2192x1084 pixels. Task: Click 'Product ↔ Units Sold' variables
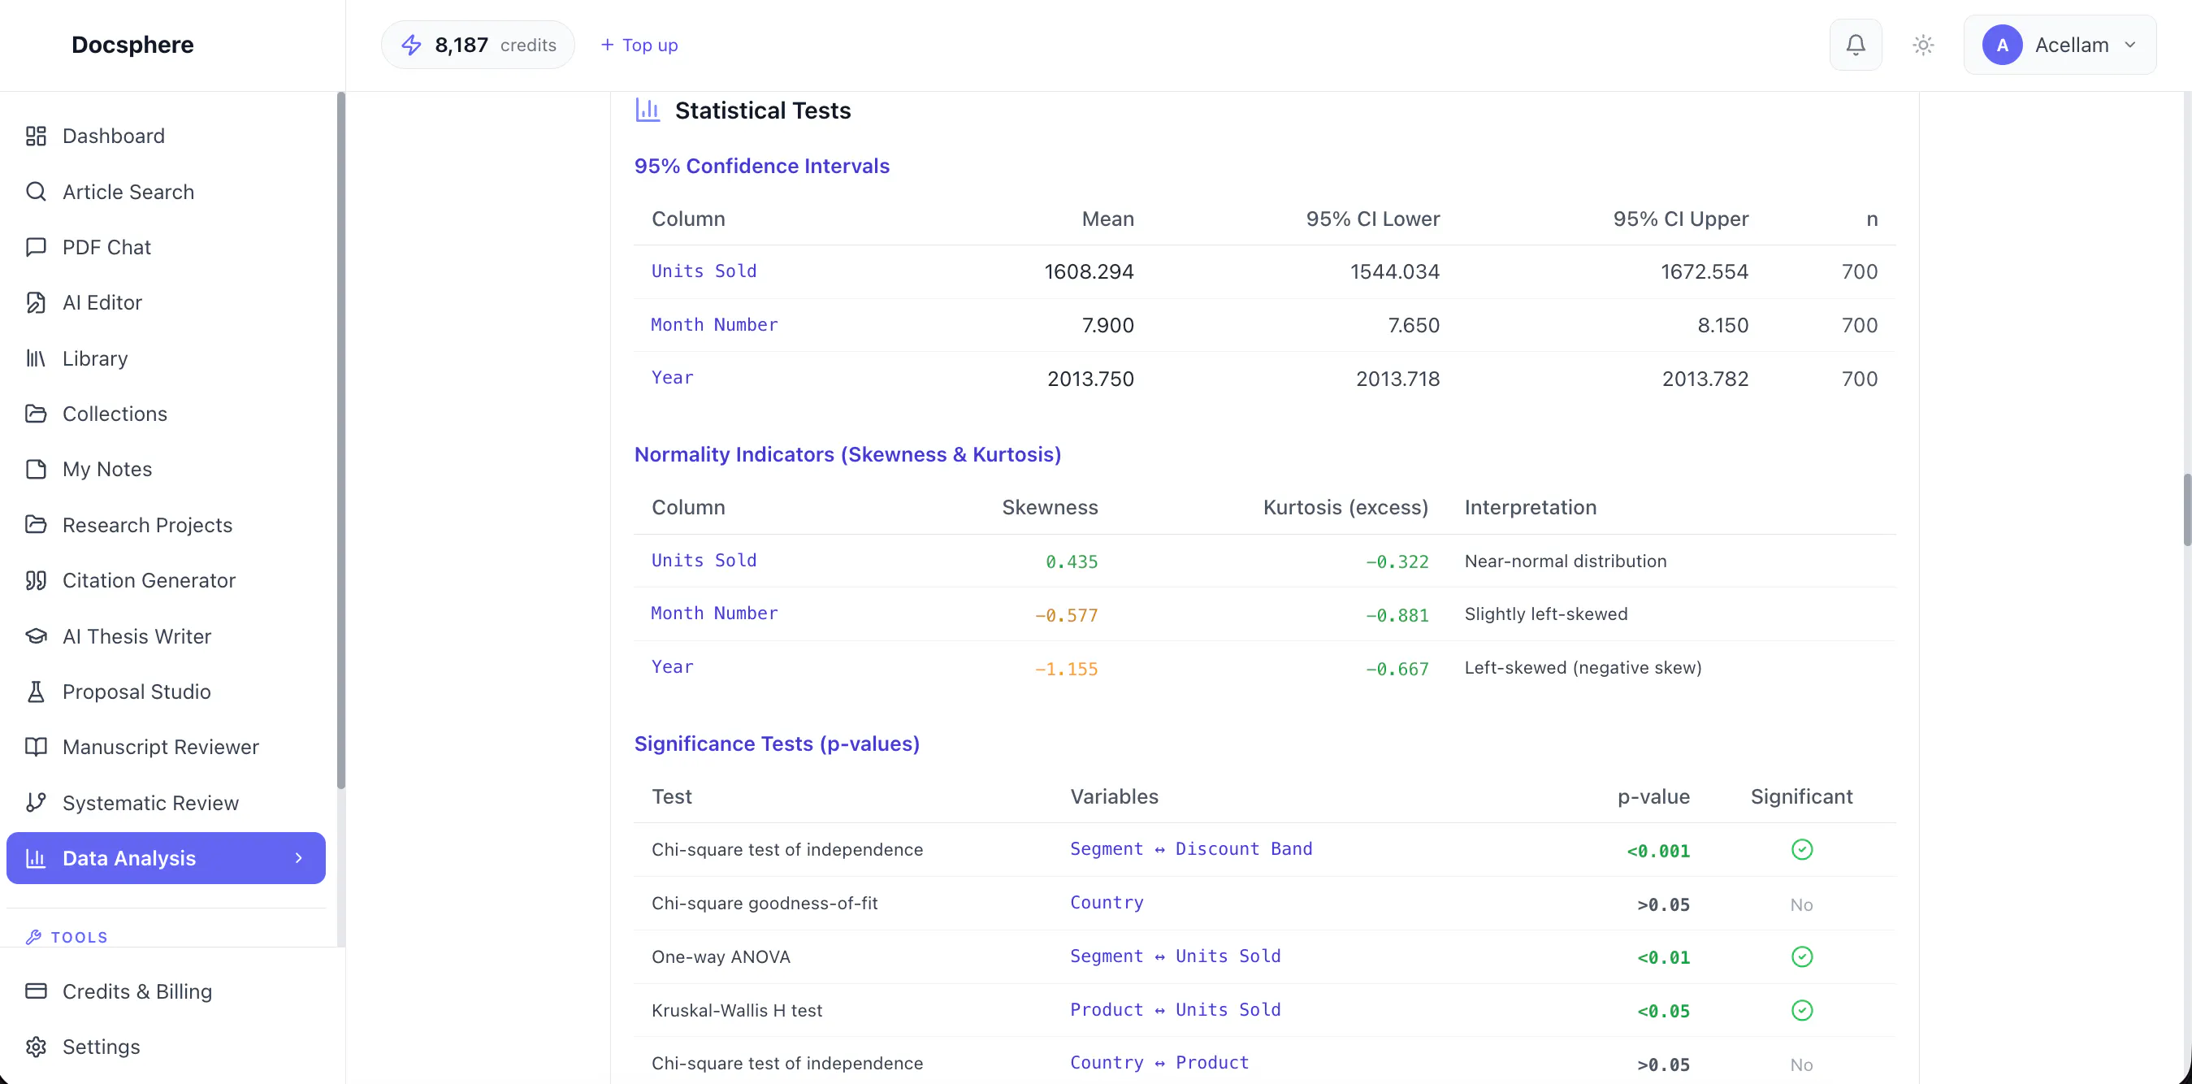click(1175, 1009)
